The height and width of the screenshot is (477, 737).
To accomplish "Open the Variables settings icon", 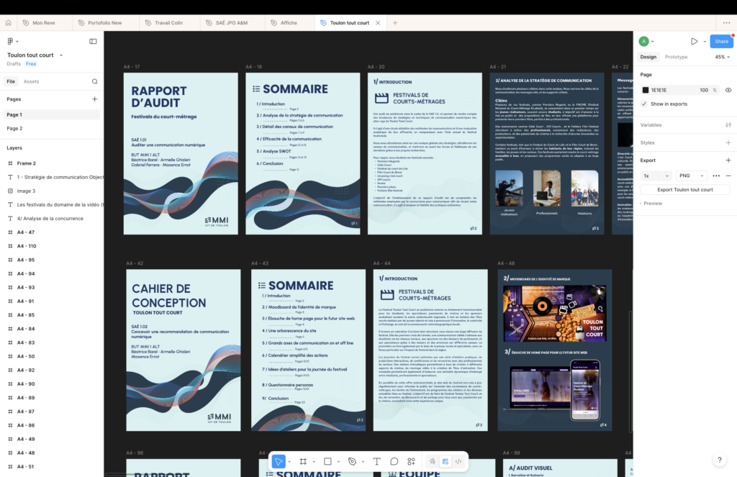I will point(728,125).
